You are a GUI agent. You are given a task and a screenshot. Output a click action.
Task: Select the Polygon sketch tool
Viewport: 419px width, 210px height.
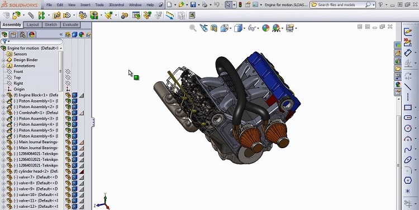coord(408,180)
